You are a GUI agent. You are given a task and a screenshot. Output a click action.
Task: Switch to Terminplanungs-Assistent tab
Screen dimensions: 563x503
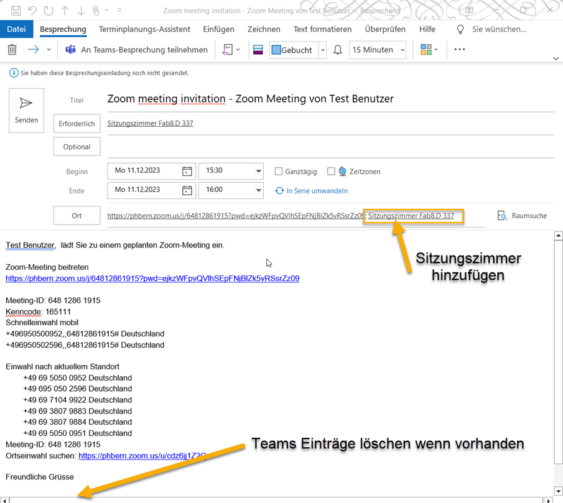(144, 29)
